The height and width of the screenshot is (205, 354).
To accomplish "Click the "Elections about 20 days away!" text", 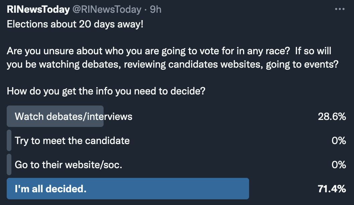I will click(x=75, y=25).
